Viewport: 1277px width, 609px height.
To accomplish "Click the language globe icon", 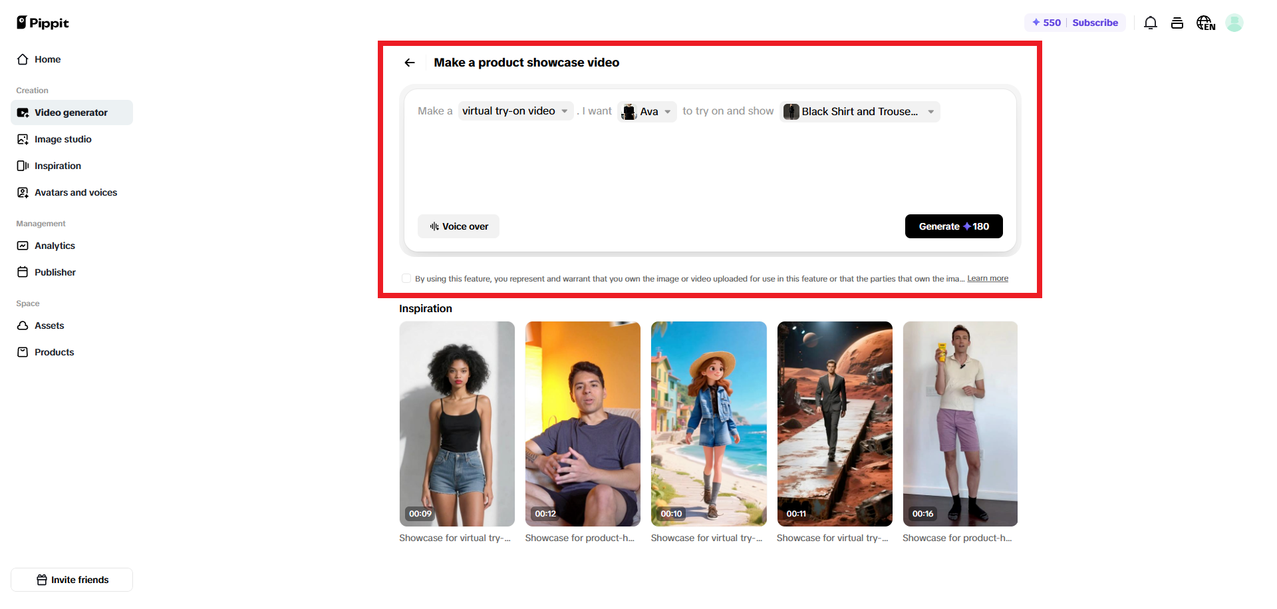I will coord(1205,23).
